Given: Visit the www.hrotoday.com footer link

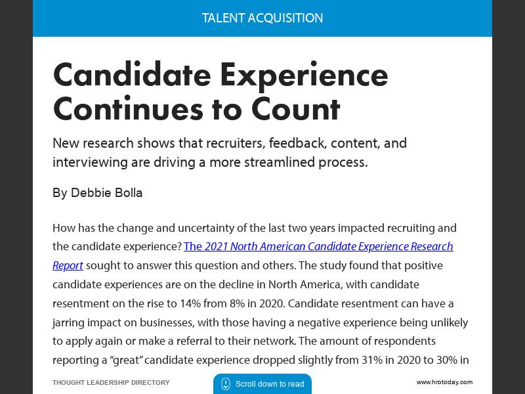Looking at the screenshot, I should pos(444,382).
